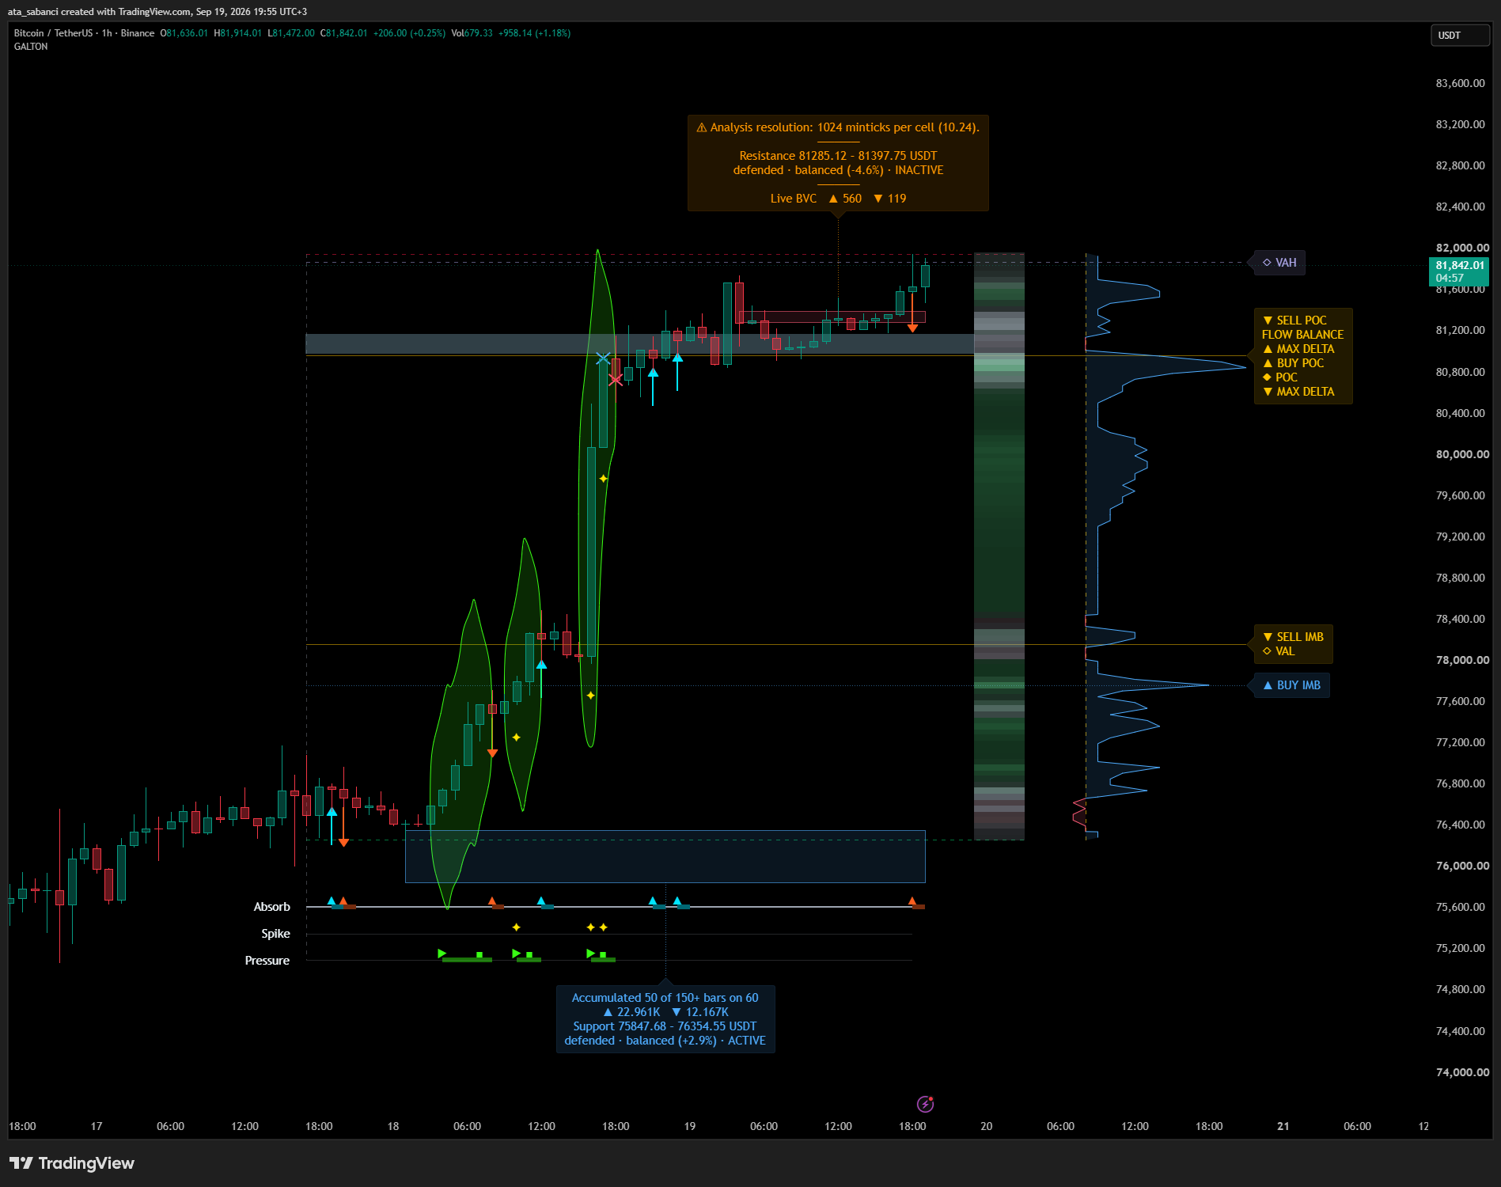Click the FLOW BALANCE label
Viewport: 1501px width, 1187px height.
pos(1302,335)
